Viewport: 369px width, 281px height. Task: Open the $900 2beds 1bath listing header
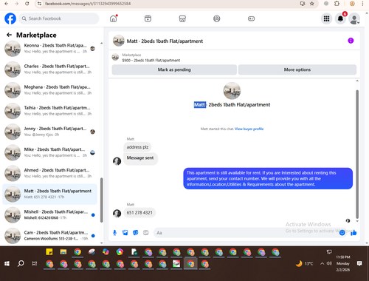point(151,58)
